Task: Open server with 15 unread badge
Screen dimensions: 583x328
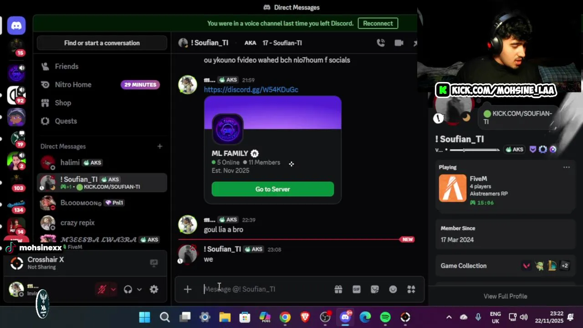Action: (16, 47)
